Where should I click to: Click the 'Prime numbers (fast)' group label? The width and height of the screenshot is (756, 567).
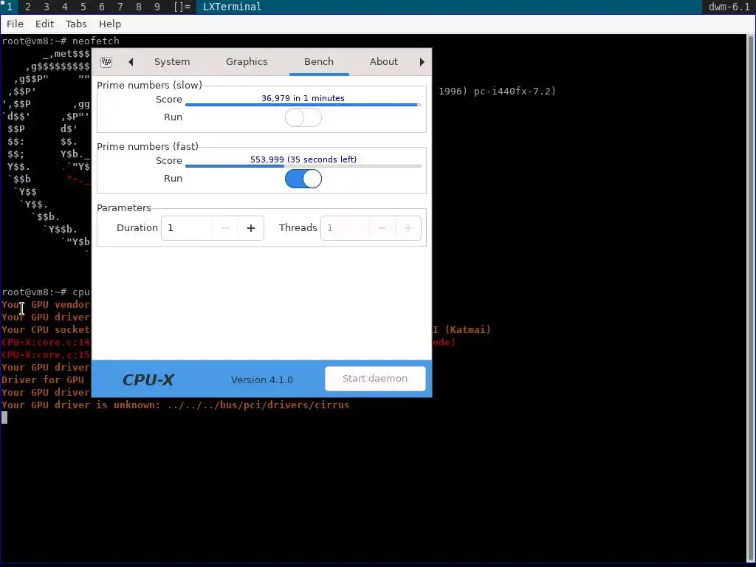point(148,147)
